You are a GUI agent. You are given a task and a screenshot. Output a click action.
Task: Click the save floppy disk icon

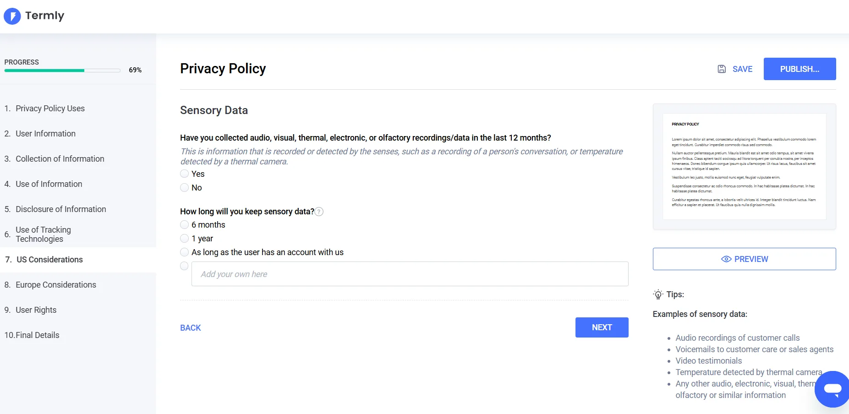tap(722, 69)
